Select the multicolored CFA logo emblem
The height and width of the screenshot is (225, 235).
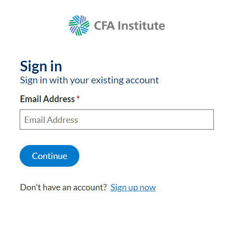(79, 26)
